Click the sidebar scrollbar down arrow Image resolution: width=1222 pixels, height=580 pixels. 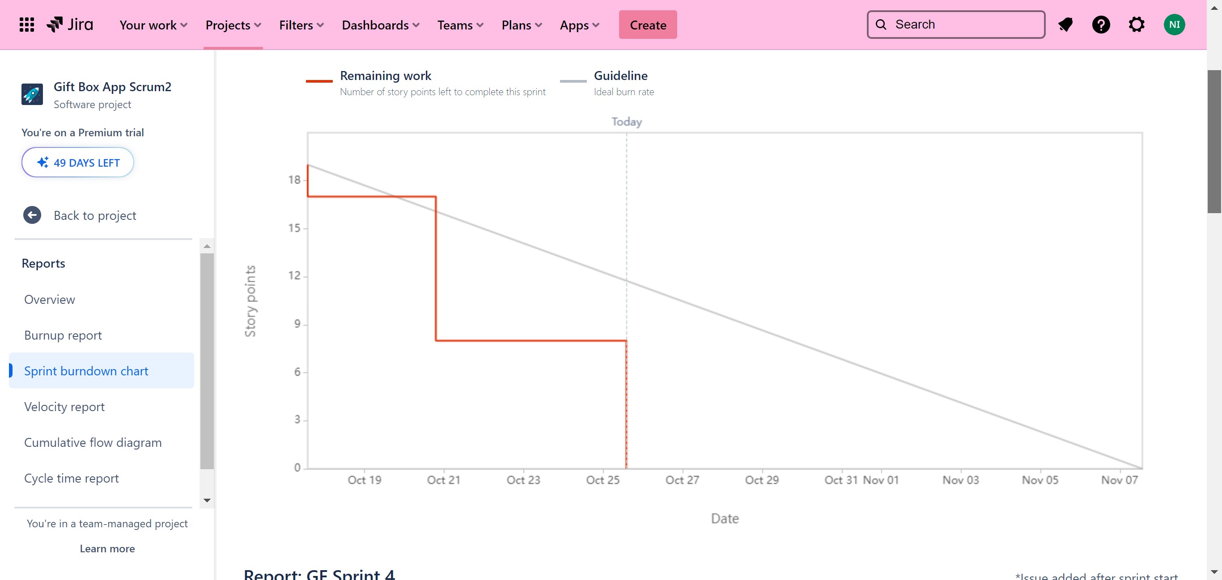tap(207, 500)
